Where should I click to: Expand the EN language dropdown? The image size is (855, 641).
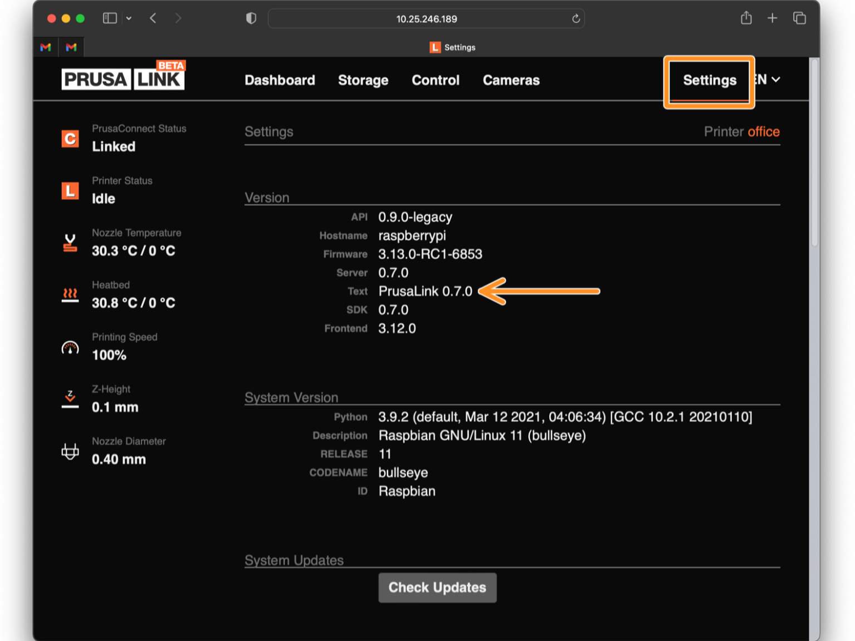pos(769,80)
